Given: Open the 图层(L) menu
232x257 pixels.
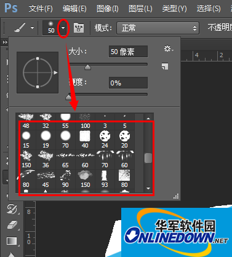Looking at the screenshot, I should [x=140, y=9].
